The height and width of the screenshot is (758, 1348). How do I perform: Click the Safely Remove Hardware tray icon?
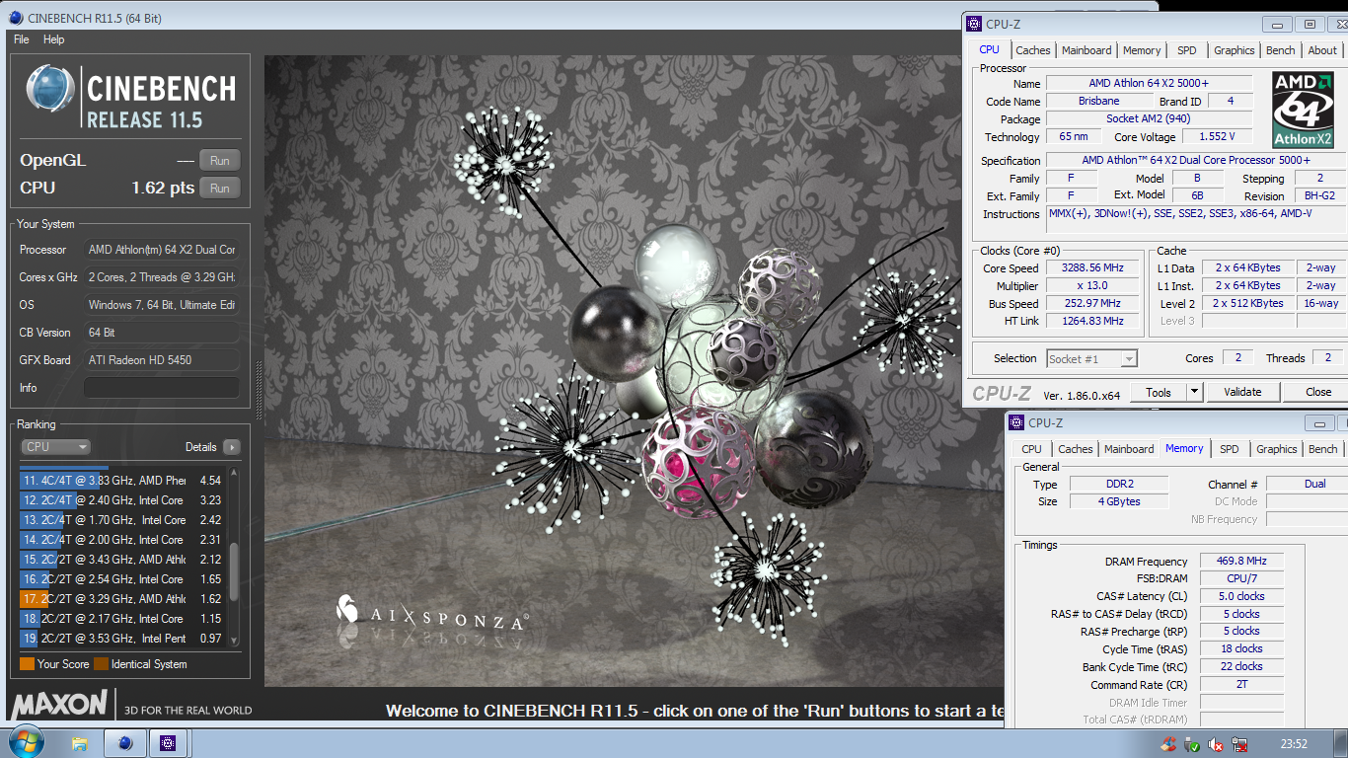click(1192, 744)
